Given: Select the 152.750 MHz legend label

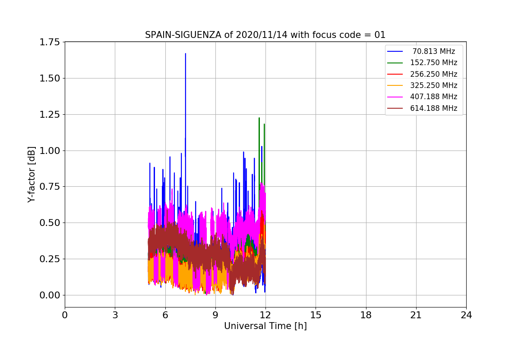Looking at the screenshot, I should click(x=434, y=63).
